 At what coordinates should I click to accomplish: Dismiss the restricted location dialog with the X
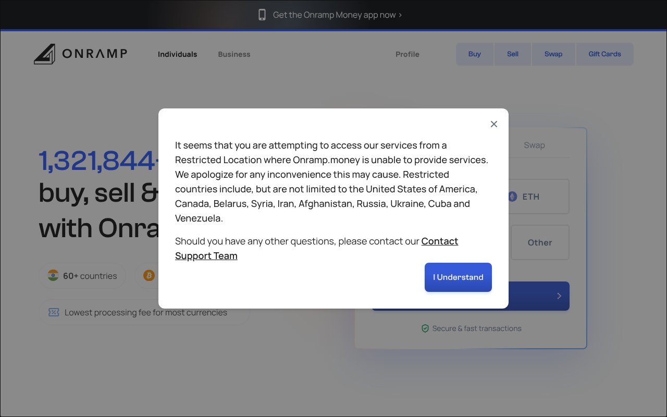tap(493, 124)
